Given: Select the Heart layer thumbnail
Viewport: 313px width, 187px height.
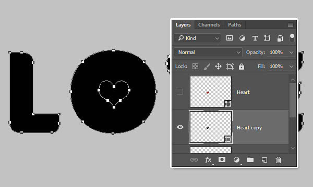Looking at the screenshot, I should tap(211, 91).
